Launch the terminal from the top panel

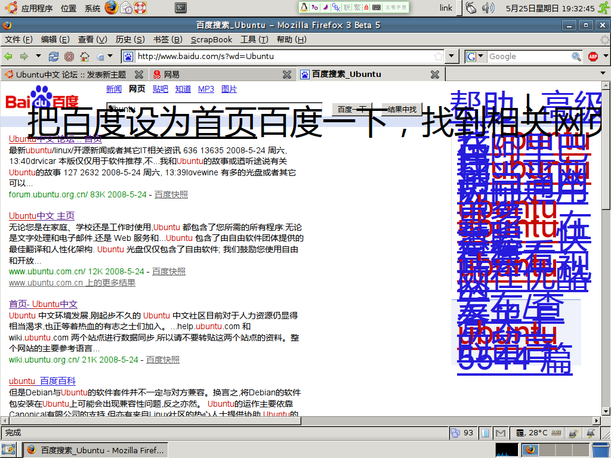point(181,7)
